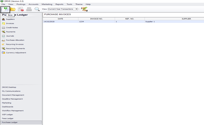This screenshot has height=125, width=204.
Task: Click the DRIVE app logo in title bar
Action: tap(2, 1)
